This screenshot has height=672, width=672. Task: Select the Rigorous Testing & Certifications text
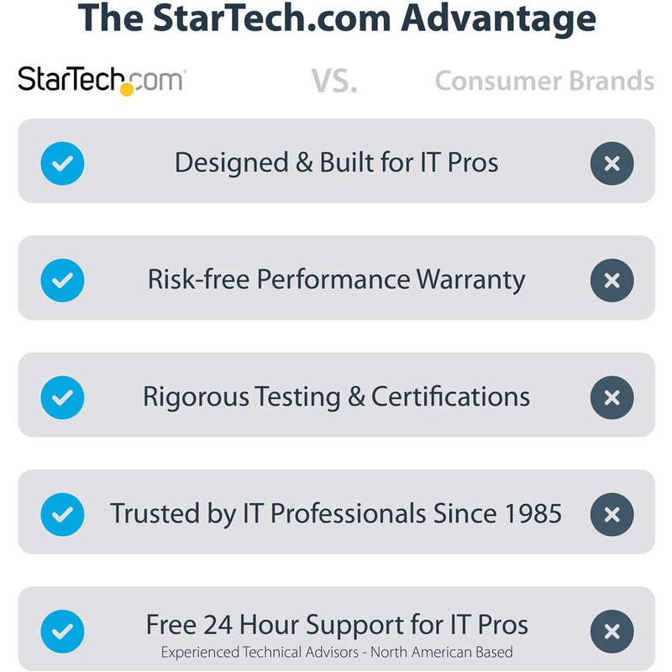tap(336, 396)
